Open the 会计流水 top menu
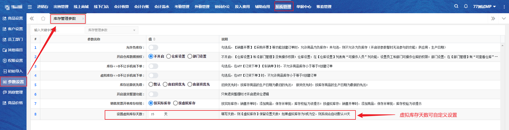Screen dimensions: 509x130 pyautogui.click(x=162, y=7)
